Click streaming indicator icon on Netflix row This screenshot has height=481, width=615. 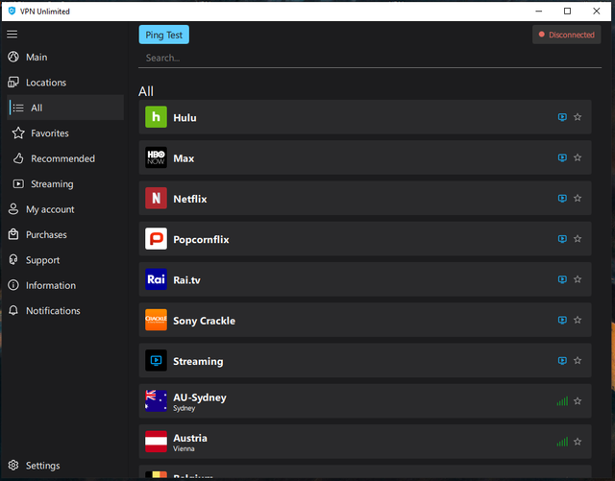tap(562, 199)
